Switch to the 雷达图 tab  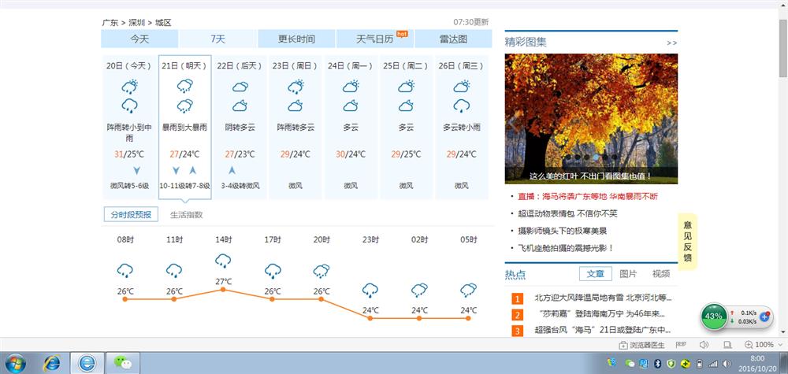[452, 39]
